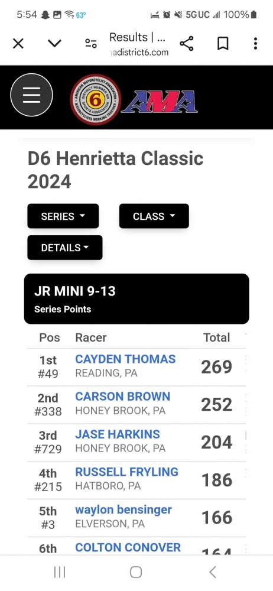Minimize custom tab with down chevron

(54, 43)
